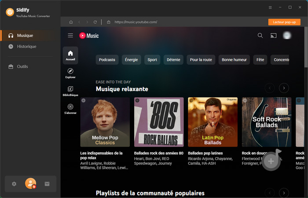Image resolution: width=308 pixels, height=198 pixels.
Task: Open the YouTube Music profile avatar
Action: pyautogui.click(x=287, y=36)
